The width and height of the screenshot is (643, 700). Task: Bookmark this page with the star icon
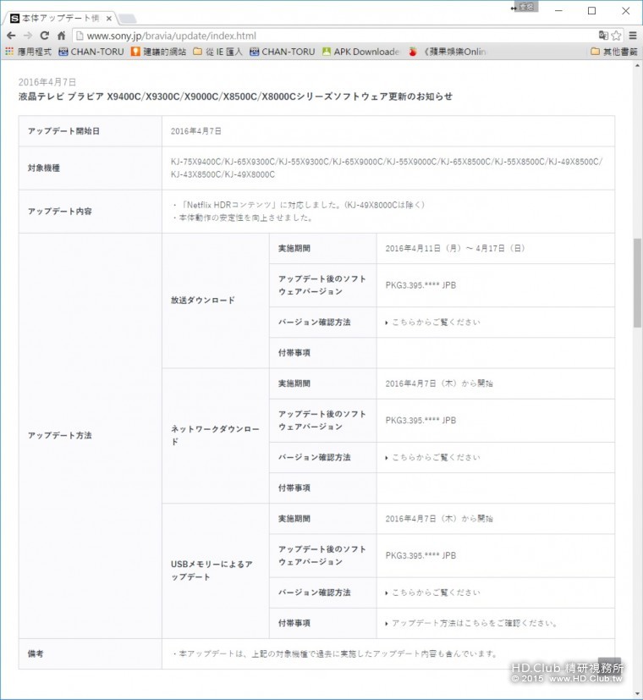pyautogui.click(x=616, y=36)
